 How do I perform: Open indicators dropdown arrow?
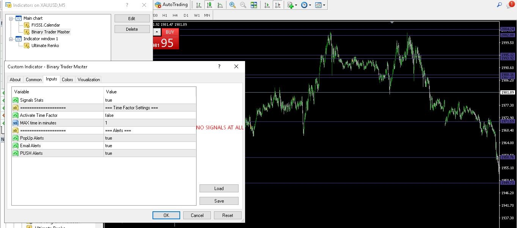[296, 5]
